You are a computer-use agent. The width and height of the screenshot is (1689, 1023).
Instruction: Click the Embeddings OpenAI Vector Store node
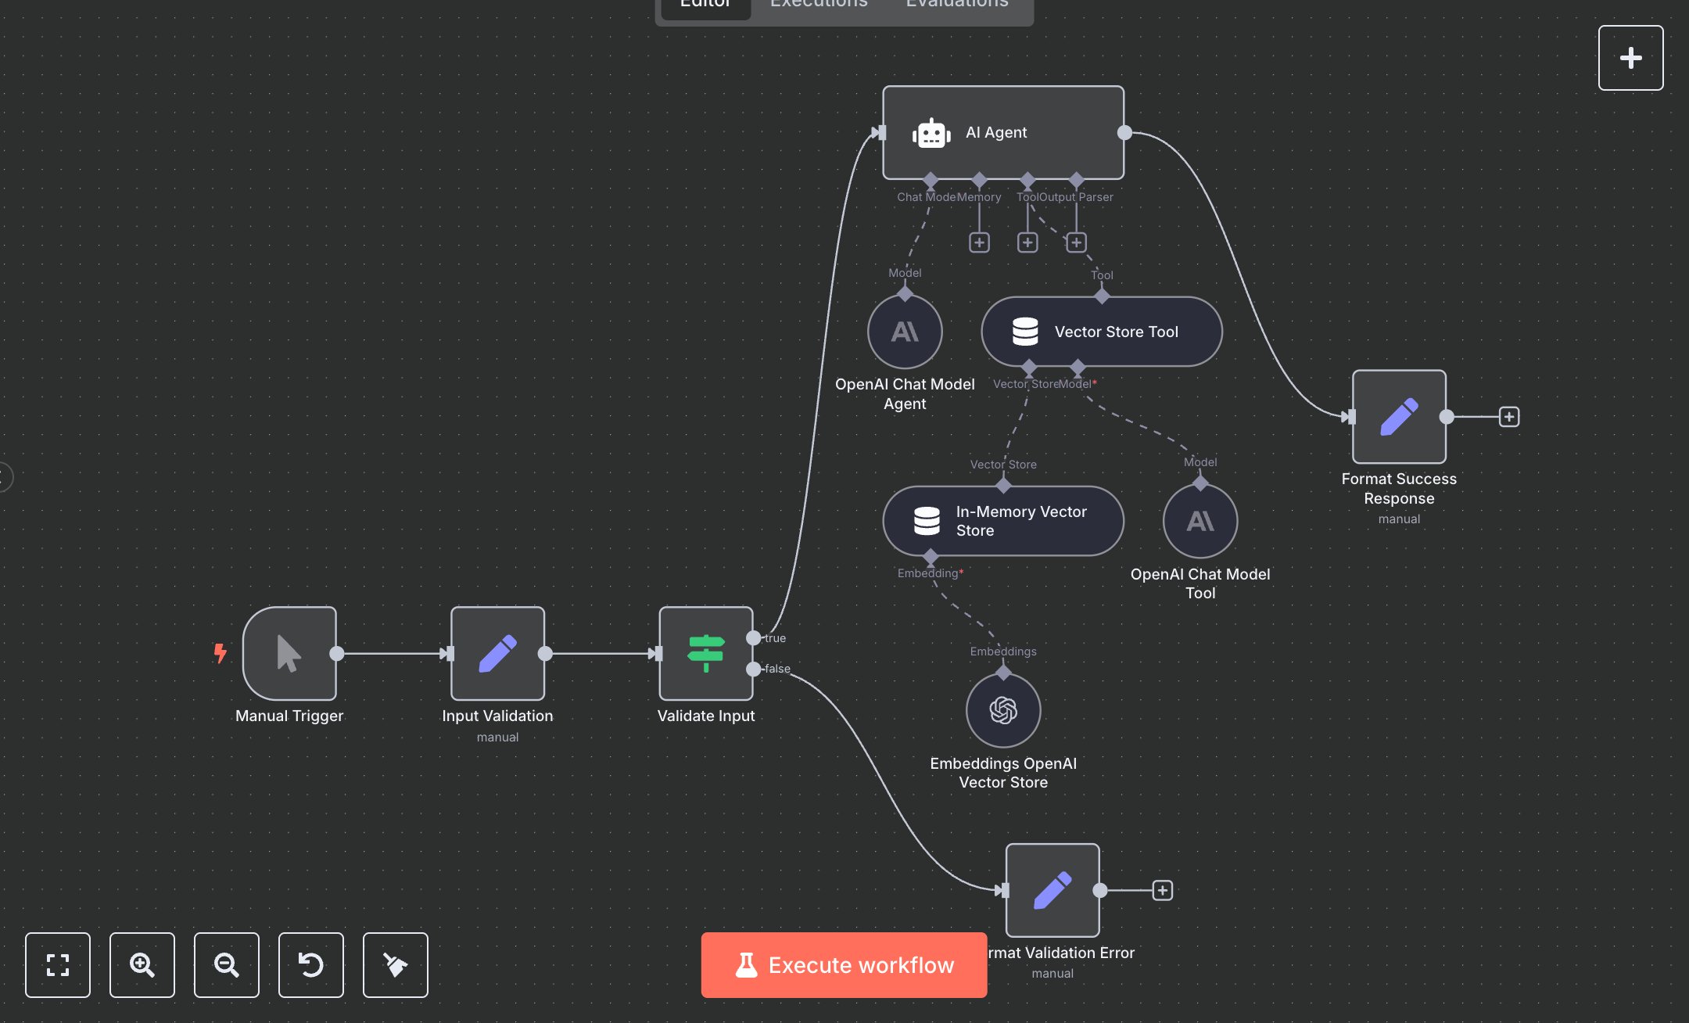(1003, 710)
